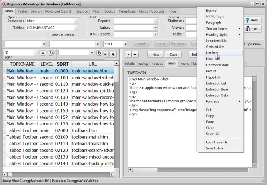
Task: Select Horizontal Rule menu entry
Action: tap(220, 65)
